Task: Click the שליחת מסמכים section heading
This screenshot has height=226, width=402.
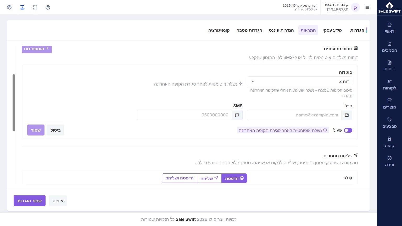Action: 340,156
